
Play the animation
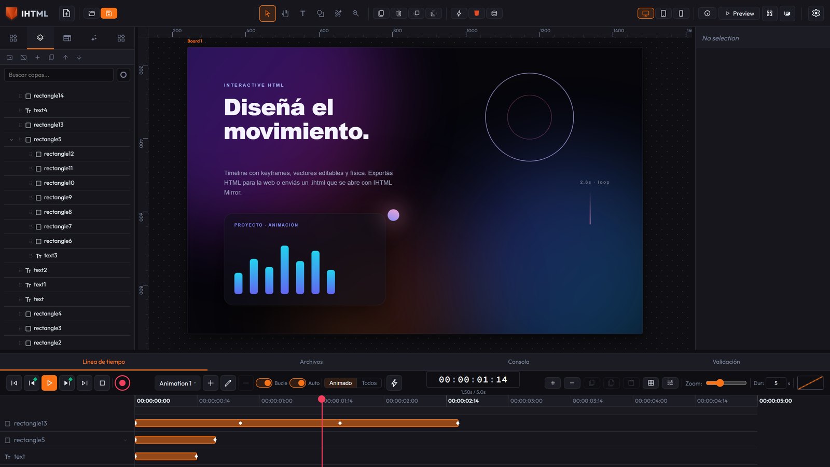(49, 383)
